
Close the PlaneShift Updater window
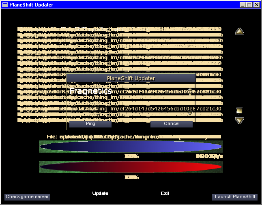tap(256, 5)
